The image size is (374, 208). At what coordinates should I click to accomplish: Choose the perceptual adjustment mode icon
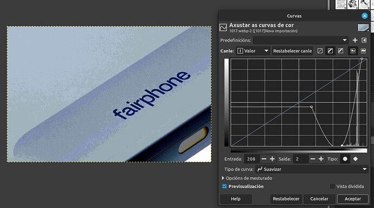(340, 51)
